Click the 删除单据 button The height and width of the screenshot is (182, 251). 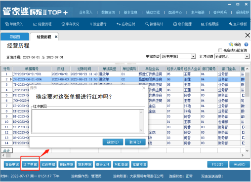pos(67,164)
